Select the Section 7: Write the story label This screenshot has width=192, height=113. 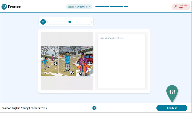point(79,7)
